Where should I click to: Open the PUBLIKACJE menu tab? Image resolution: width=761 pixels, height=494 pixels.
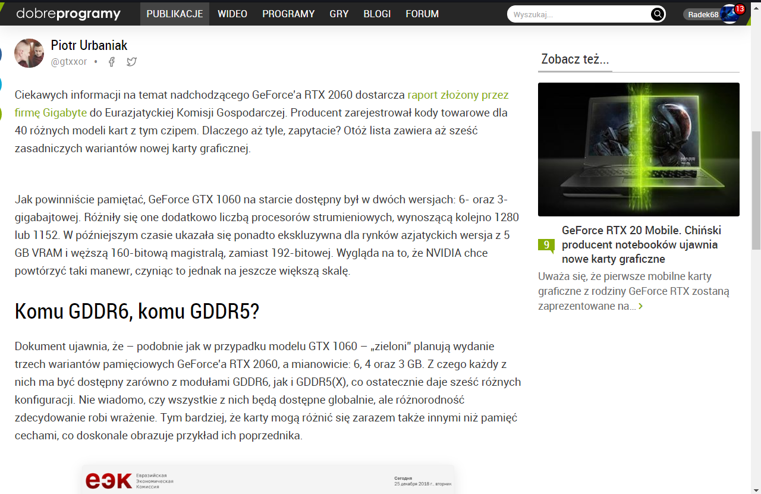(175, 14)
